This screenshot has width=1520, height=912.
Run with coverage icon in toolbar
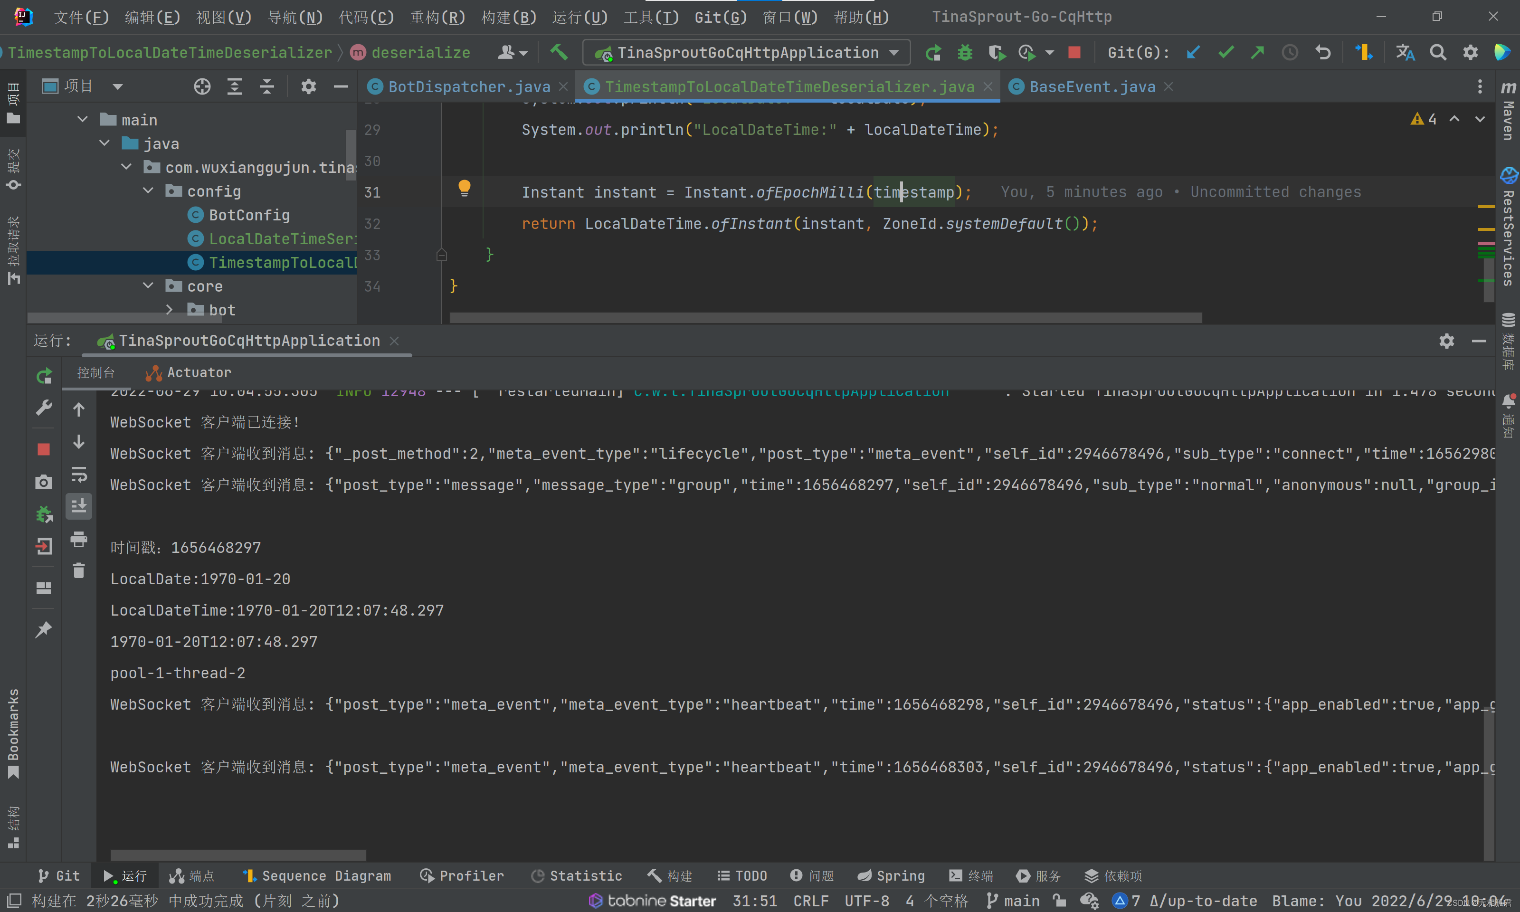point(997,53)
